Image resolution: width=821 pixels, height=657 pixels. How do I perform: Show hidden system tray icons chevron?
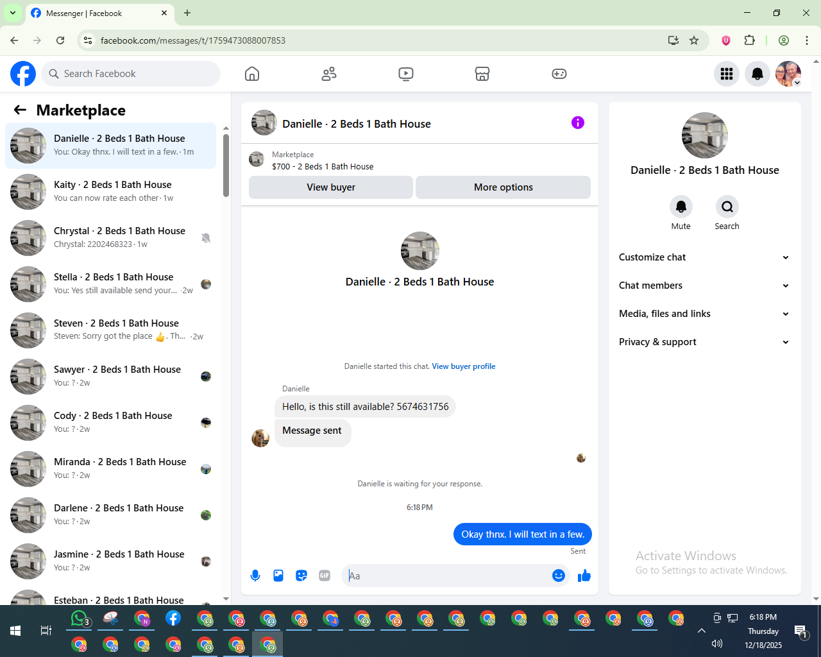702,631
